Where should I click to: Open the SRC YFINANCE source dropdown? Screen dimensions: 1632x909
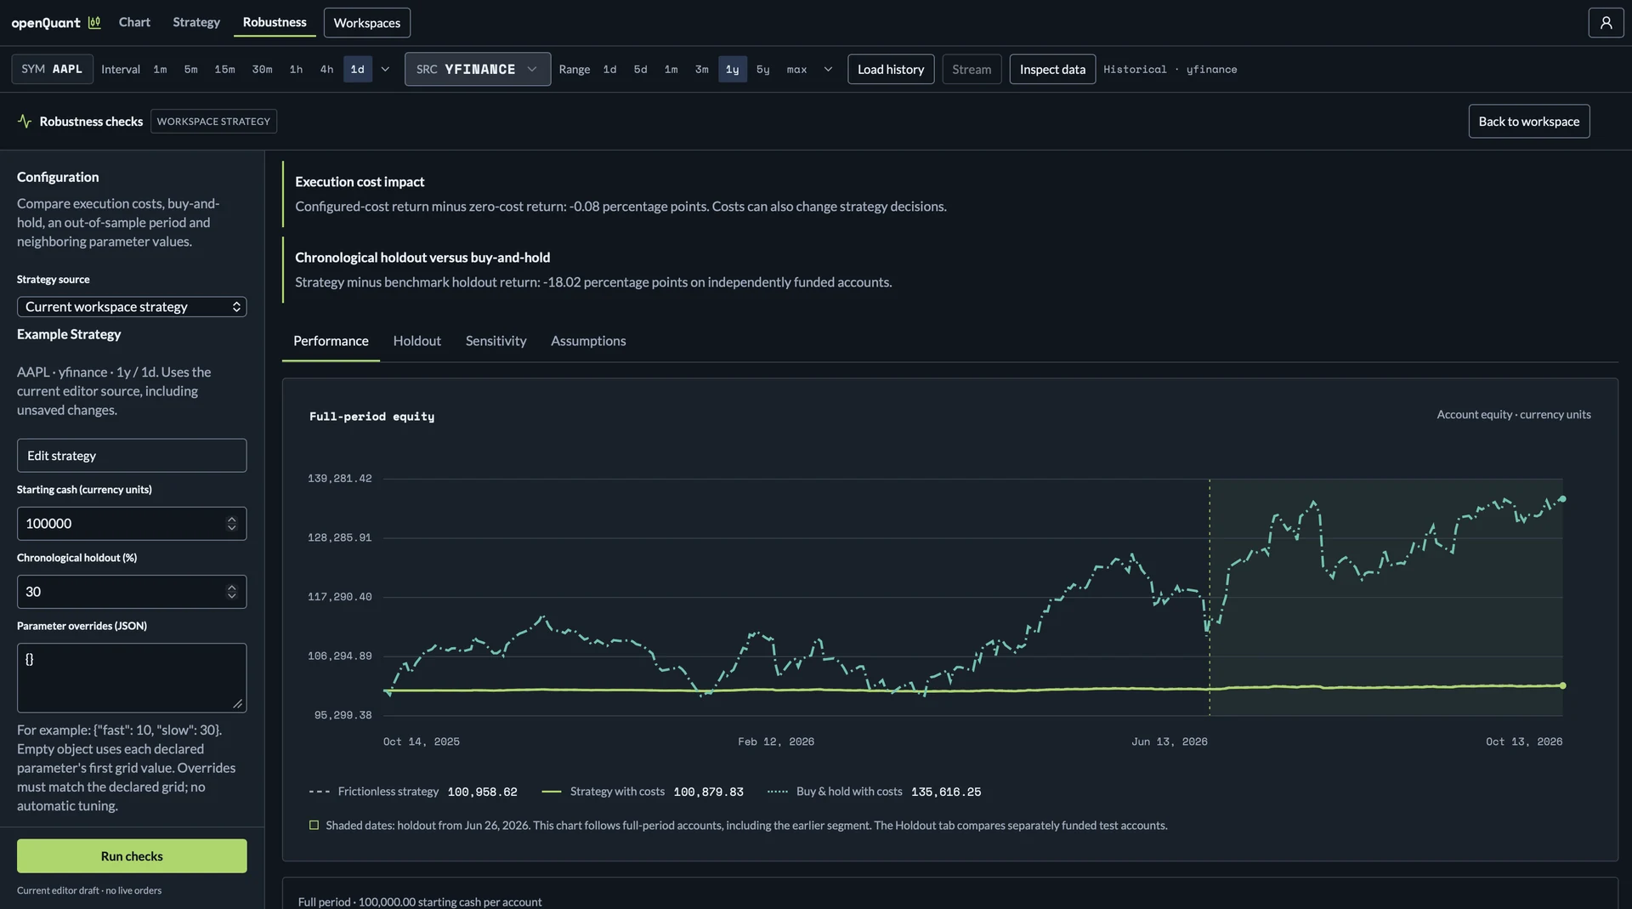pos(478,70)
